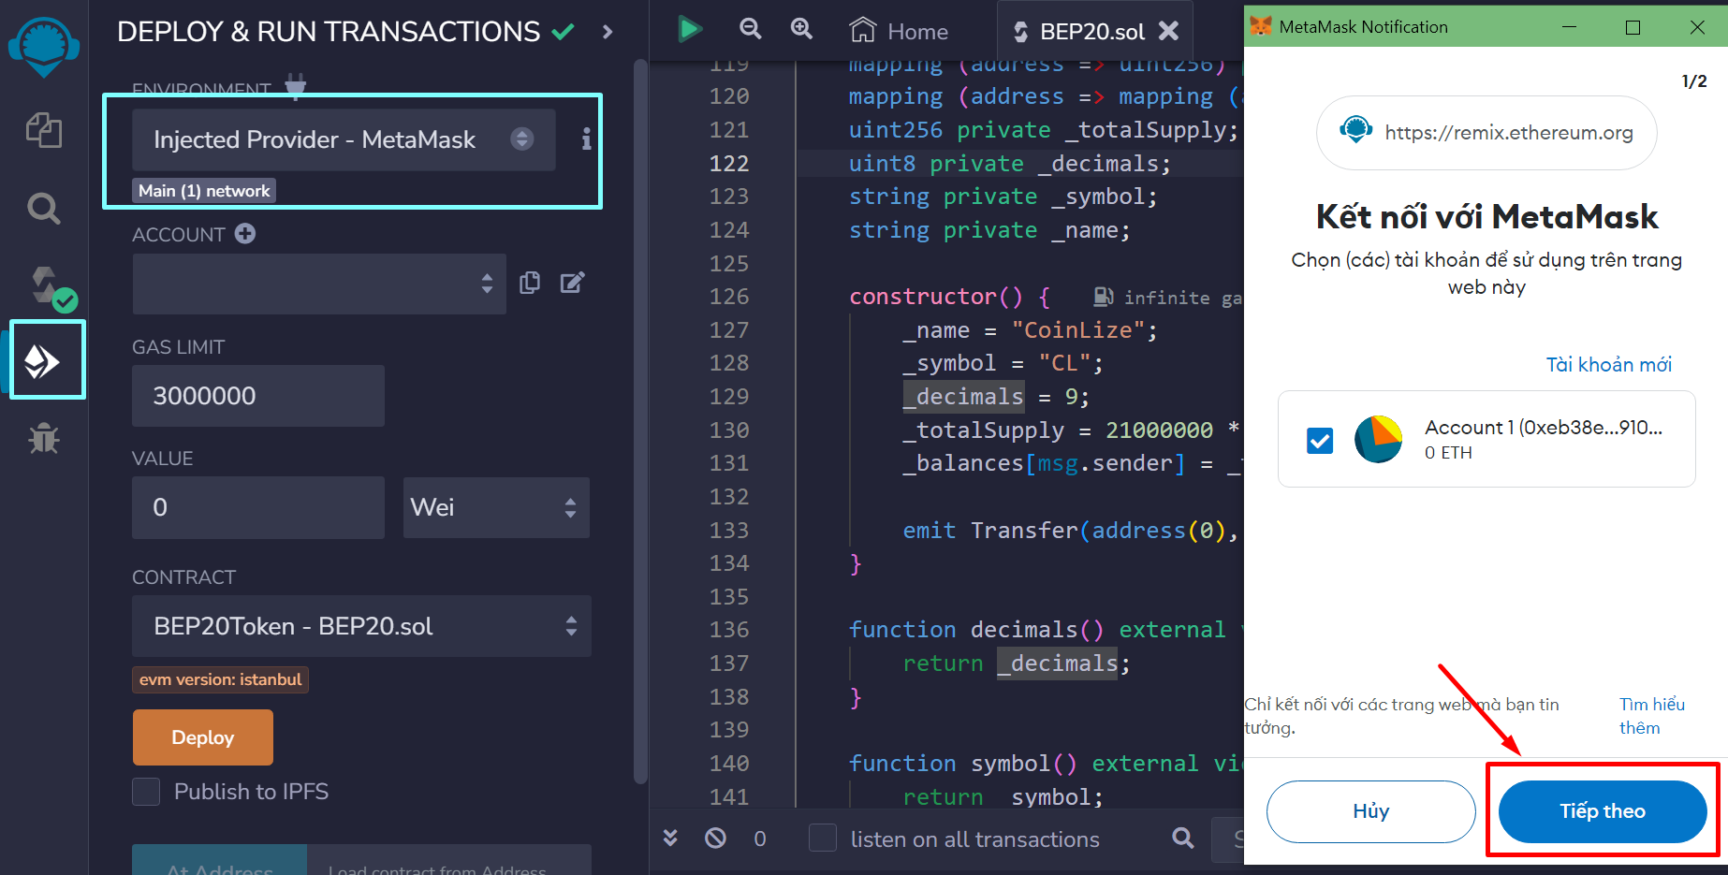The width and height of the screenshot is (1728, 875).
Task: Clear the terminal console icon
Action: (715, 838)
